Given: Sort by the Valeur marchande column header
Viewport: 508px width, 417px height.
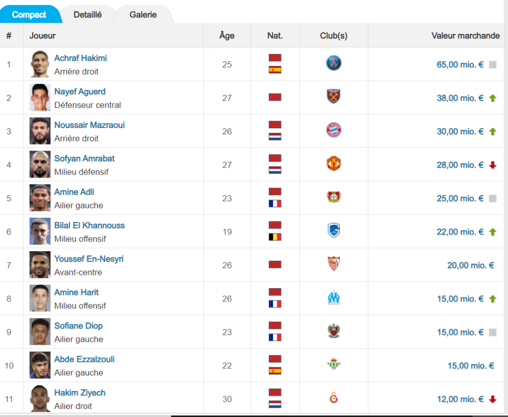Looking at the screenshot, I should coord(465,36).
